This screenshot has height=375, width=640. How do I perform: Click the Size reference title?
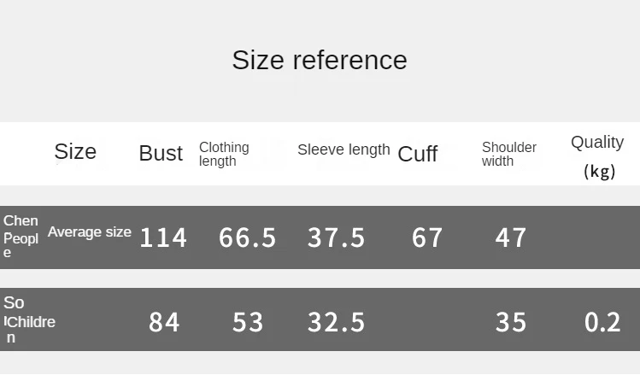tap(320, 60)
